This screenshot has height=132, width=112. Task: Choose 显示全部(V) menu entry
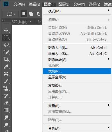click(77, 77)
